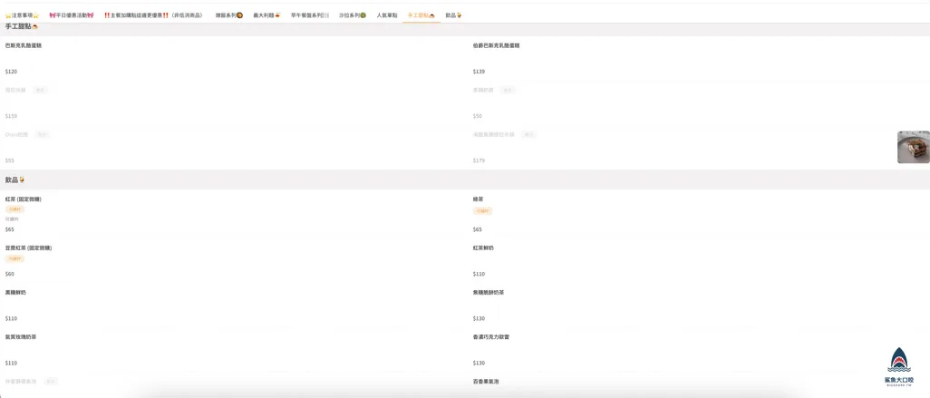Select the 人氣單點 tab
This screenshot has height=398, width=930.
point(387,15)
